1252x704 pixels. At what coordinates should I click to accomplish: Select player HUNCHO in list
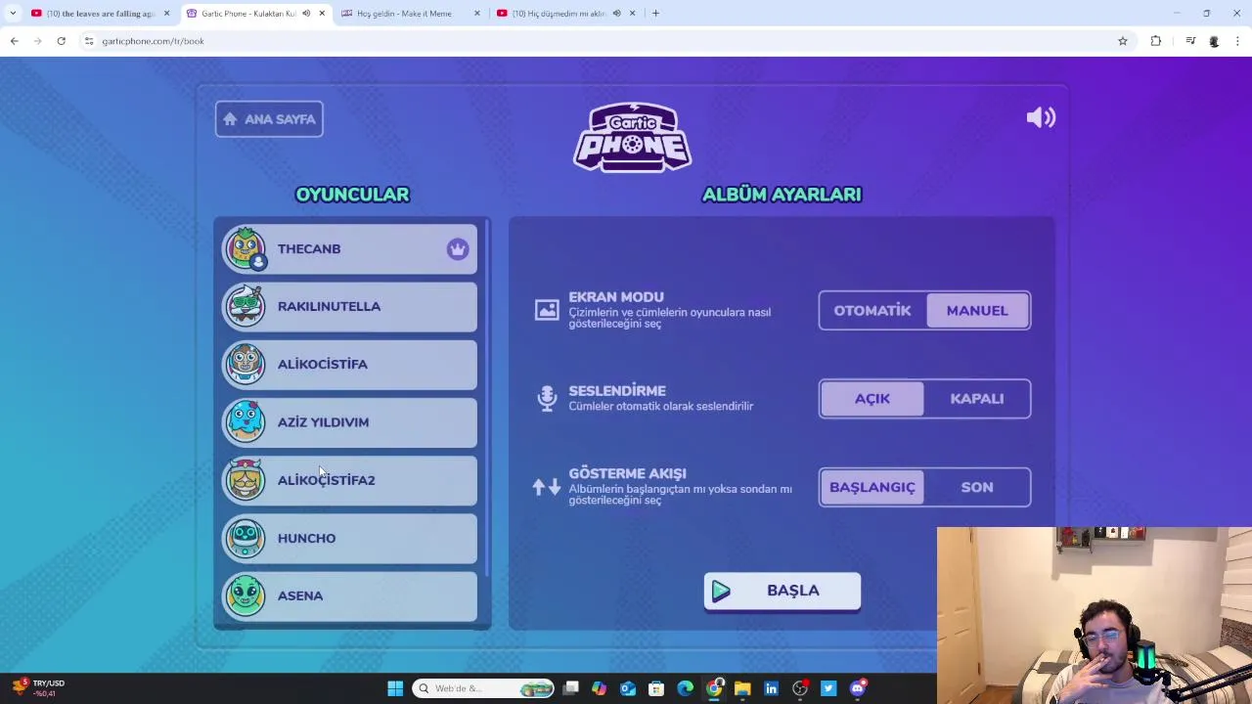click(x=349, y=538)
